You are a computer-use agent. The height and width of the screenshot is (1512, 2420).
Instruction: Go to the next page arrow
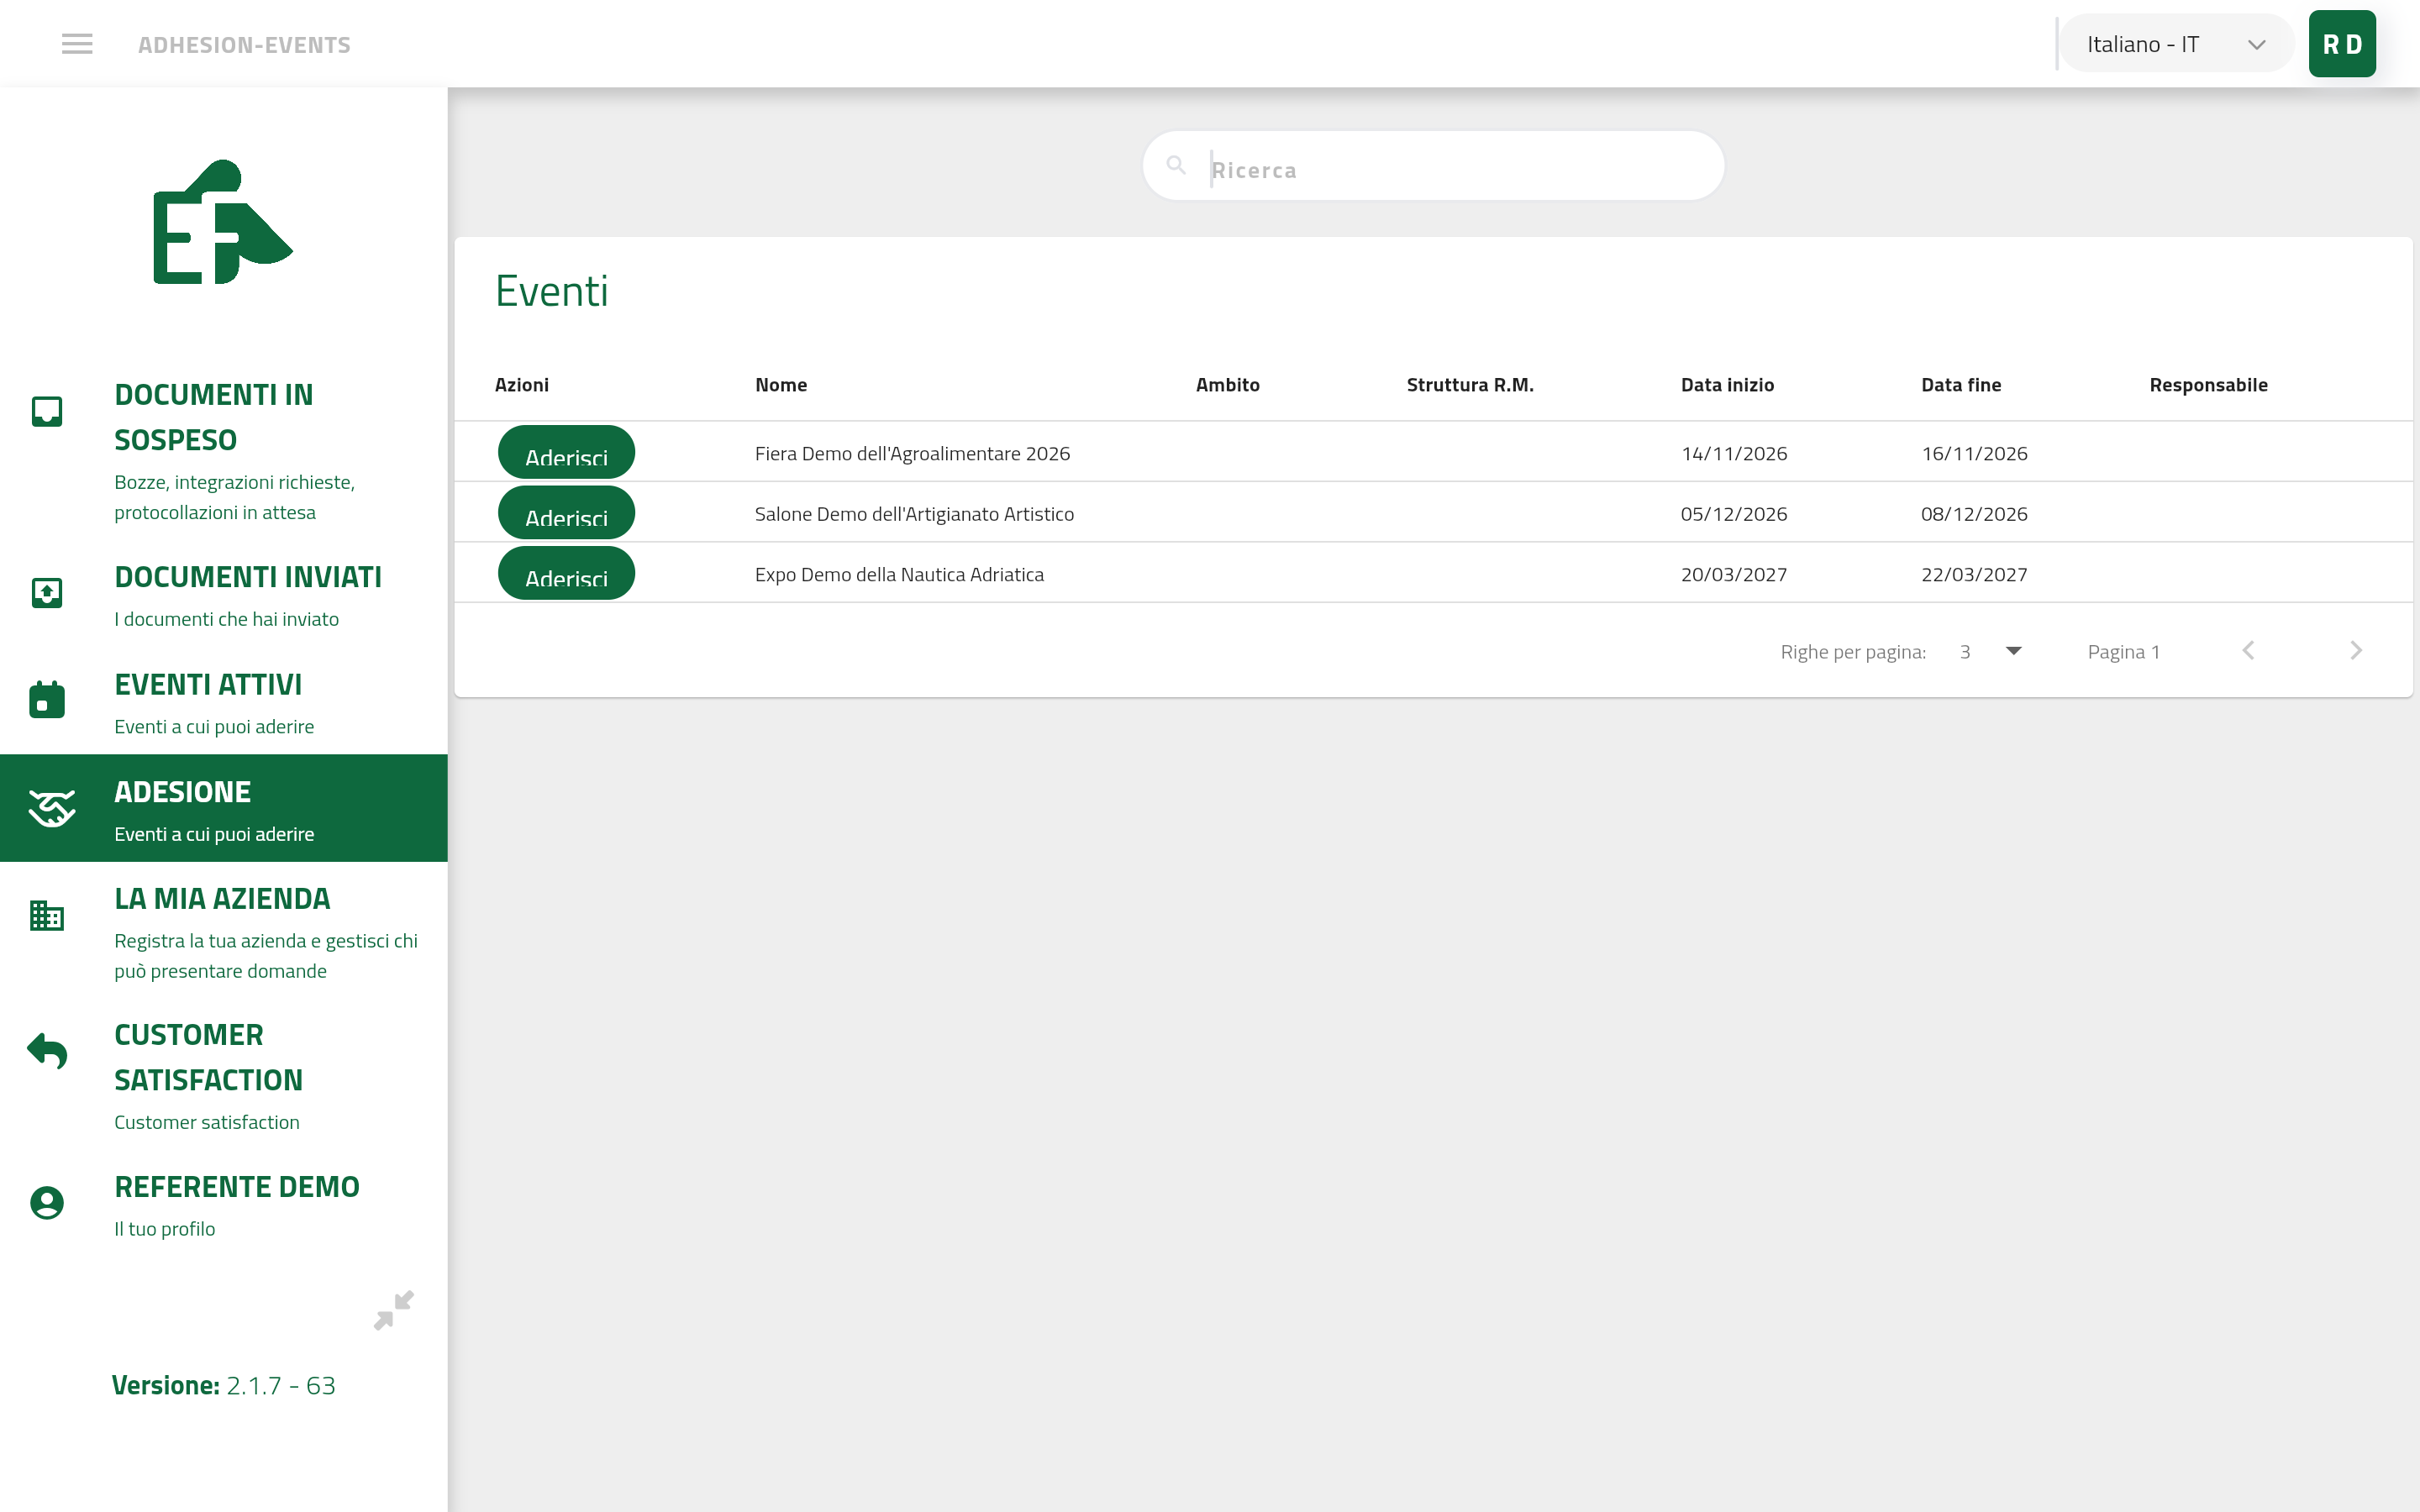2356,651
